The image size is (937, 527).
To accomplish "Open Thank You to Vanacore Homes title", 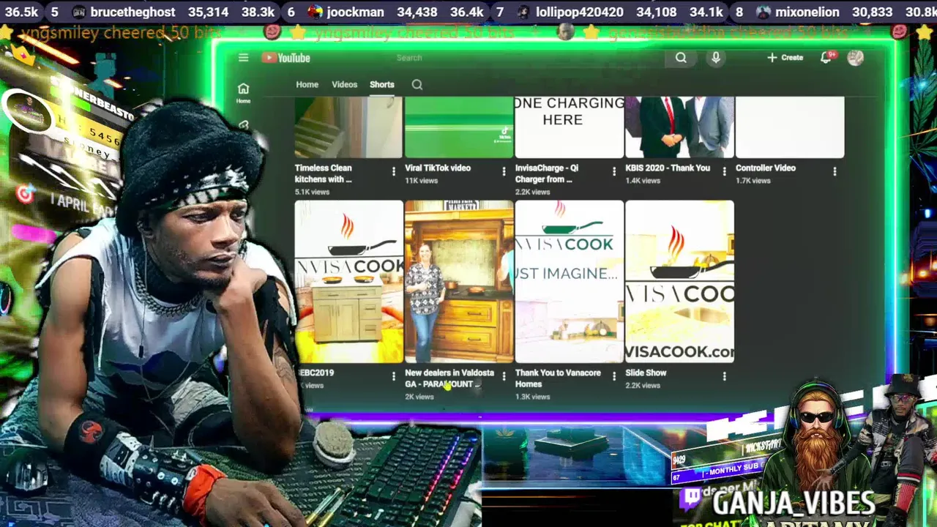I will [558, 378].
